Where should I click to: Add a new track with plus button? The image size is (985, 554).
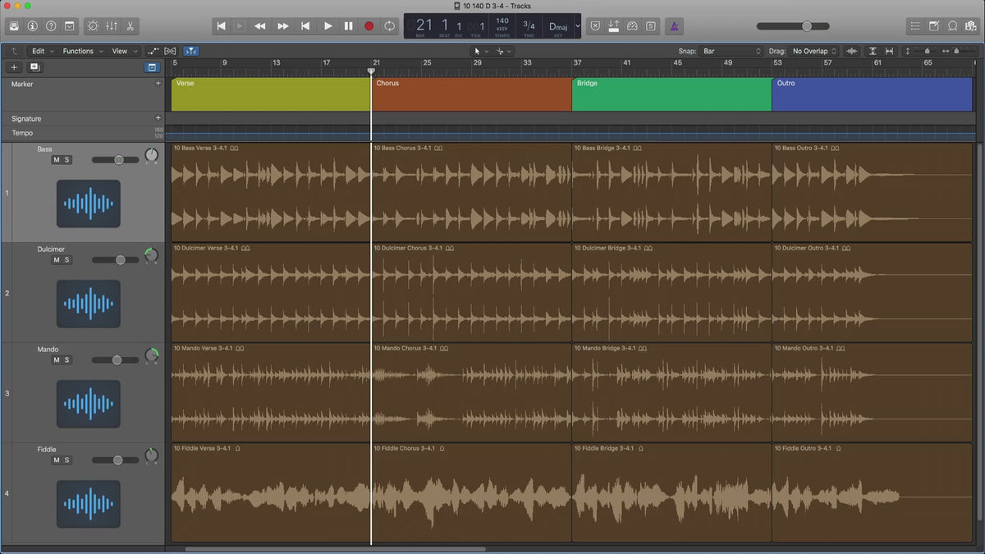(14, 67)
